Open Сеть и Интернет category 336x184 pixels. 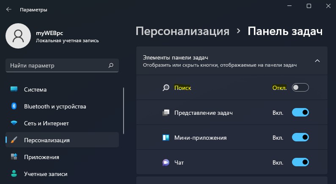pos(62,123)
